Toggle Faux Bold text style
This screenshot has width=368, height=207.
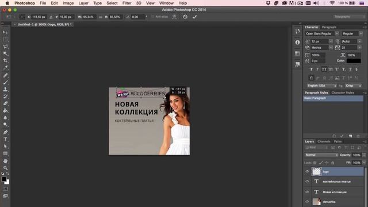[x=311, y=69]
